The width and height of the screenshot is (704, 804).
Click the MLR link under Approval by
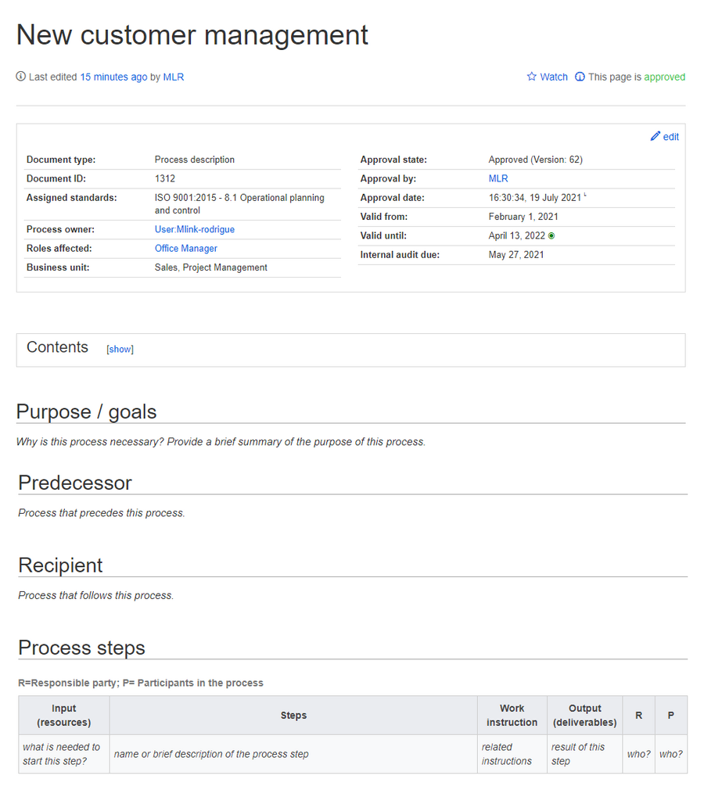[x=498, y=178]
